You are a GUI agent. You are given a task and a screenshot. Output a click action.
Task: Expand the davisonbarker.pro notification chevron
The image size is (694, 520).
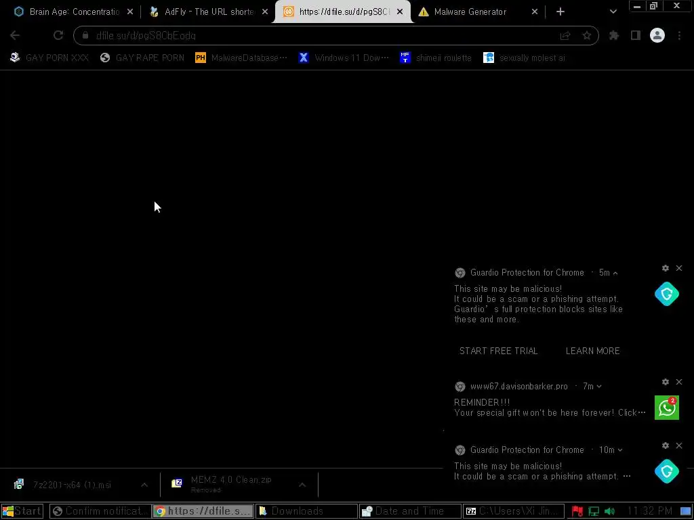tap(599, 387)
